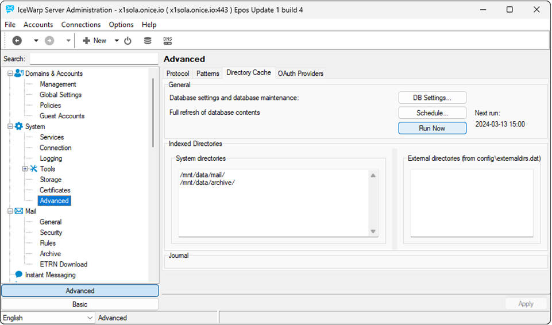The height and width of the screenshot is (325, 552).
Task: Open the Connections menu
Action: pyautogui.click(x=81, y=25)
